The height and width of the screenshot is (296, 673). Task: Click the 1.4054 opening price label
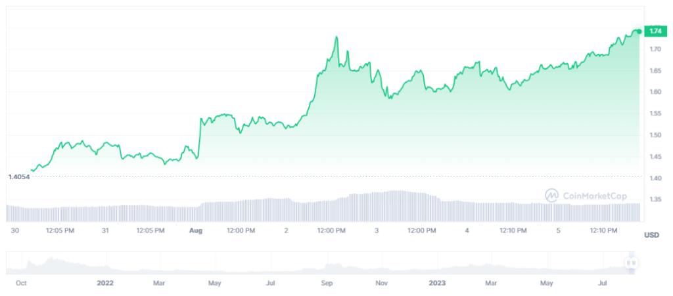point(18,177)
